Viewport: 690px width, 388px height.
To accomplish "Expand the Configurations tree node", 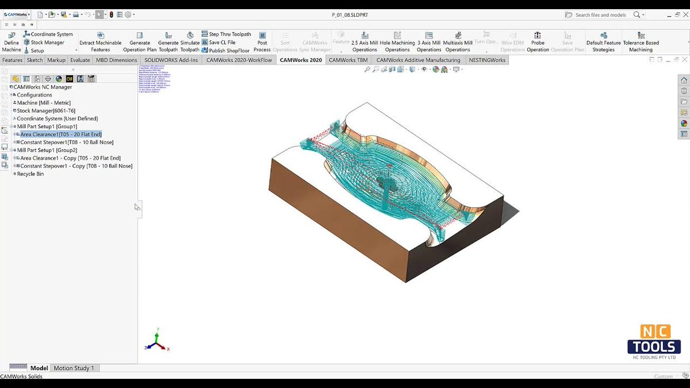I will (11, 95).
